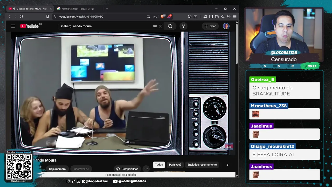Select the Enviados recentemente chip
Image resolution: width=332 pixels, height=187 pixels.
(202, 165)
